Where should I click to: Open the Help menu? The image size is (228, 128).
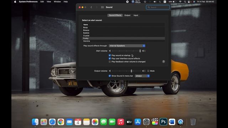pyautogui.click(x=66, y=2)
